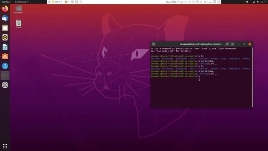Click the "To run a command as administrator" line
This screenshot has width=268, height=151.
(x=194, y=49)
